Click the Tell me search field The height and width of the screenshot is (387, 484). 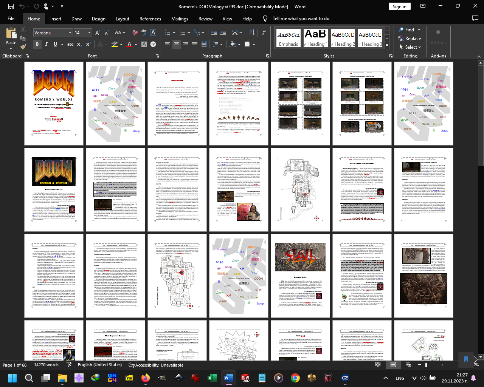301,19
